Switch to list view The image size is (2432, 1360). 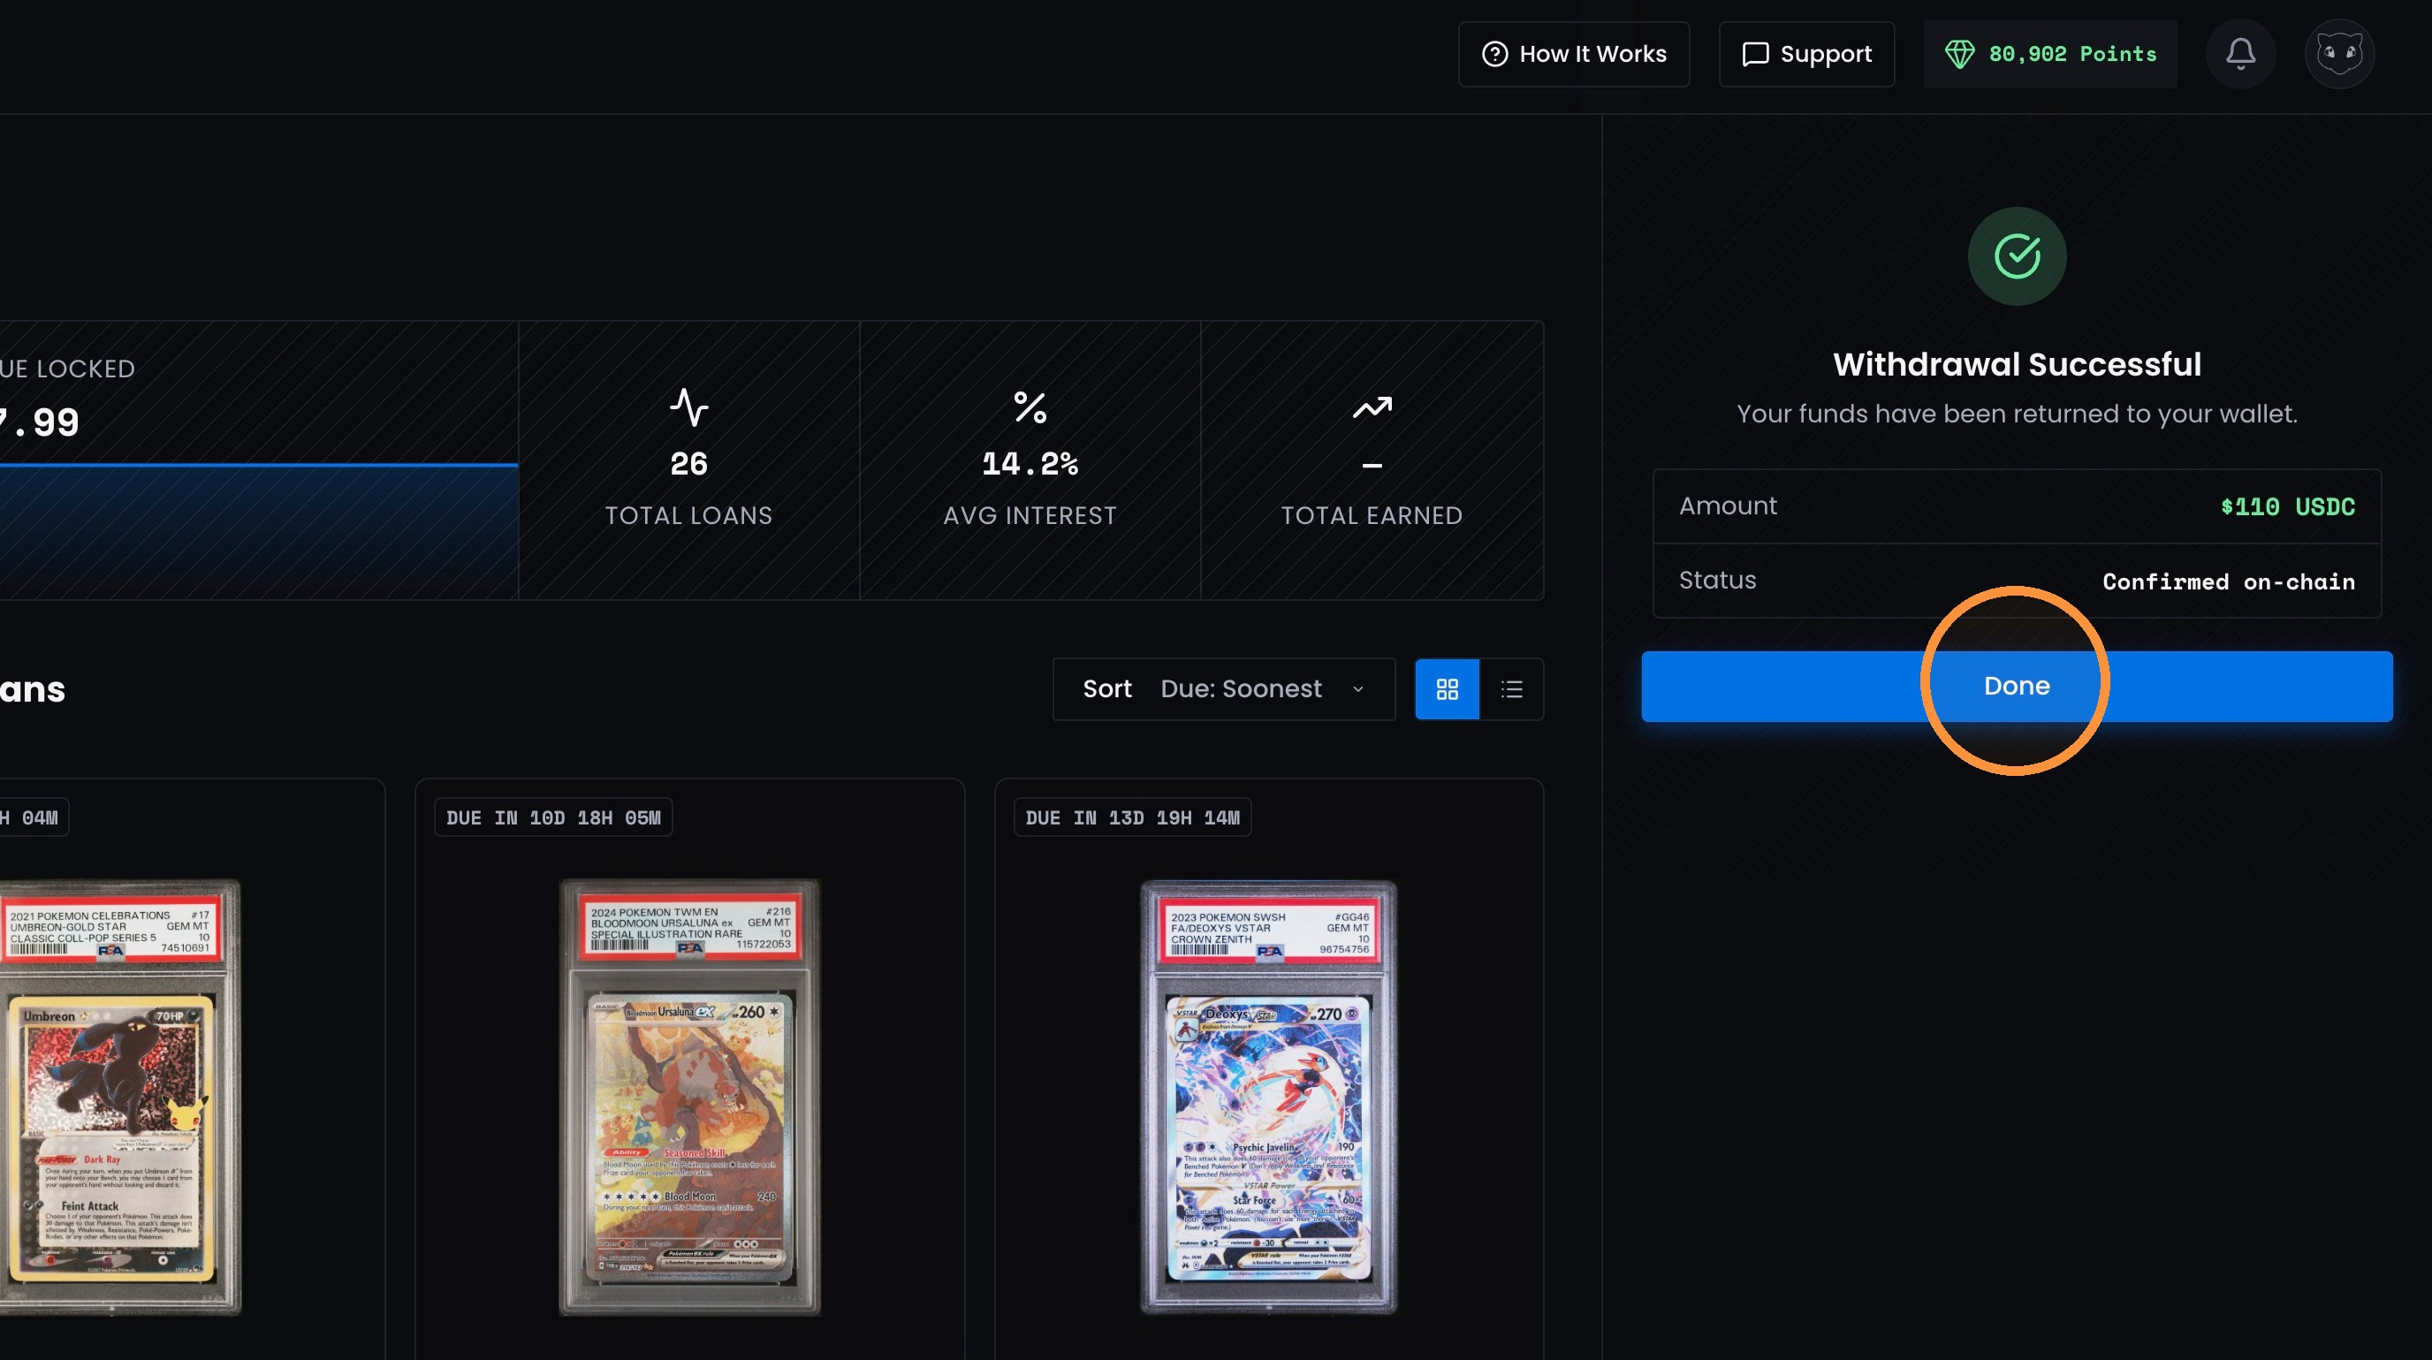pos(1511,689)
